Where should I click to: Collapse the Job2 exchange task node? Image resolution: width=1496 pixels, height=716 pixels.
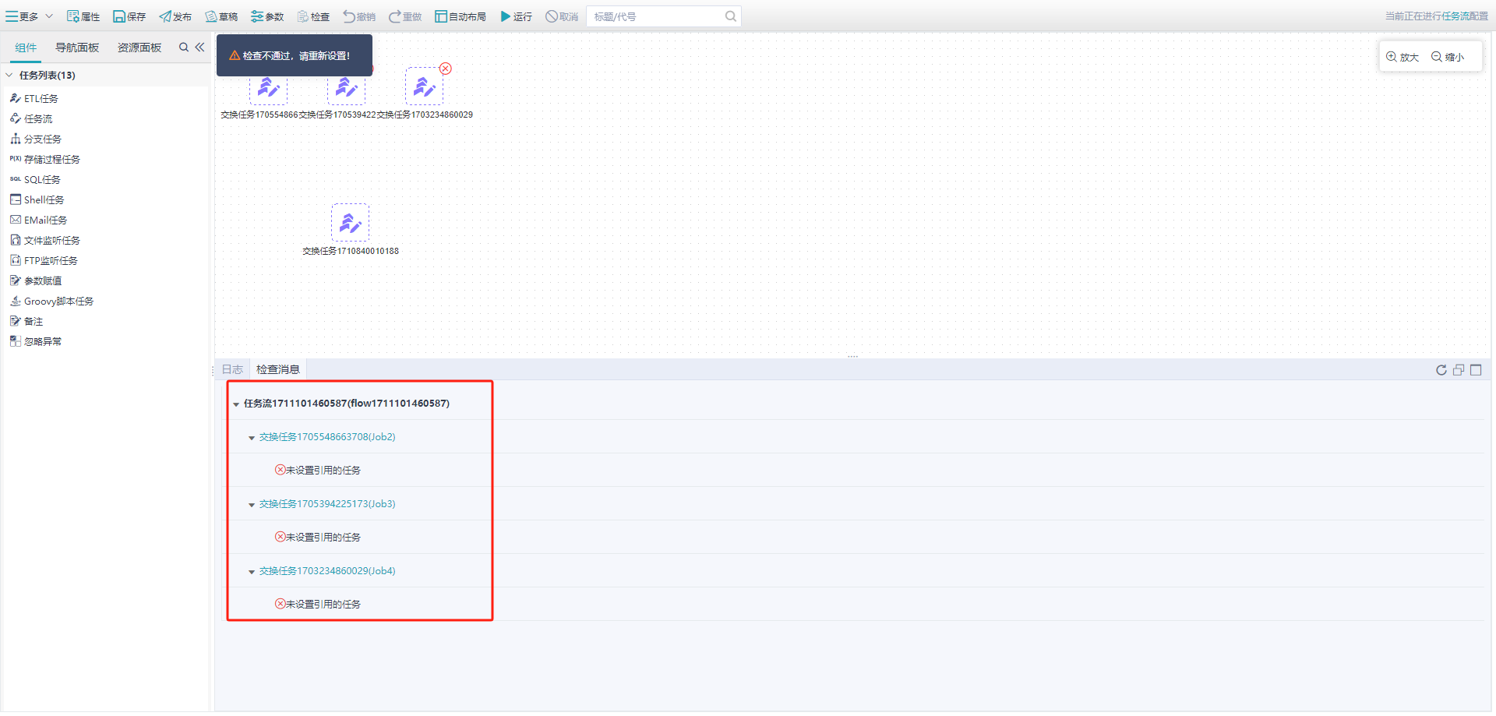click(x=252, y=438)
